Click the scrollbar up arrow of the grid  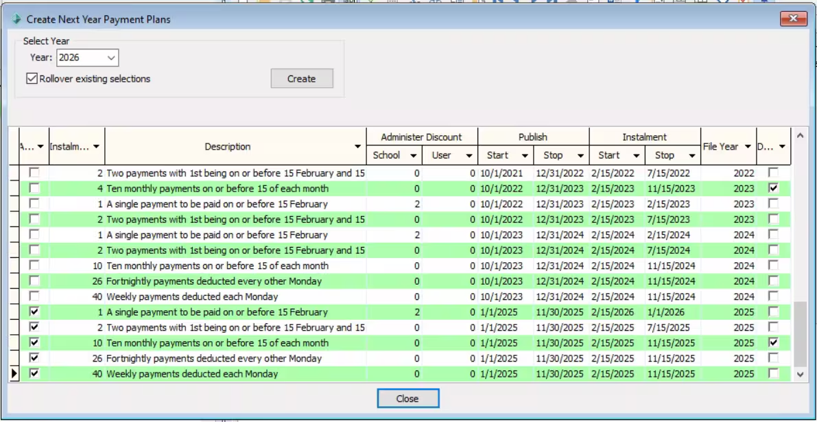801,135
